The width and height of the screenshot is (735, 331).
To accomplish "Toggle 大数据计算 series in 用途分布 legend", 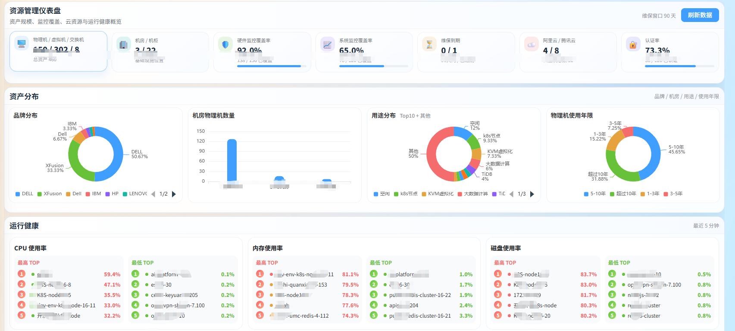I will pos(473,194).
